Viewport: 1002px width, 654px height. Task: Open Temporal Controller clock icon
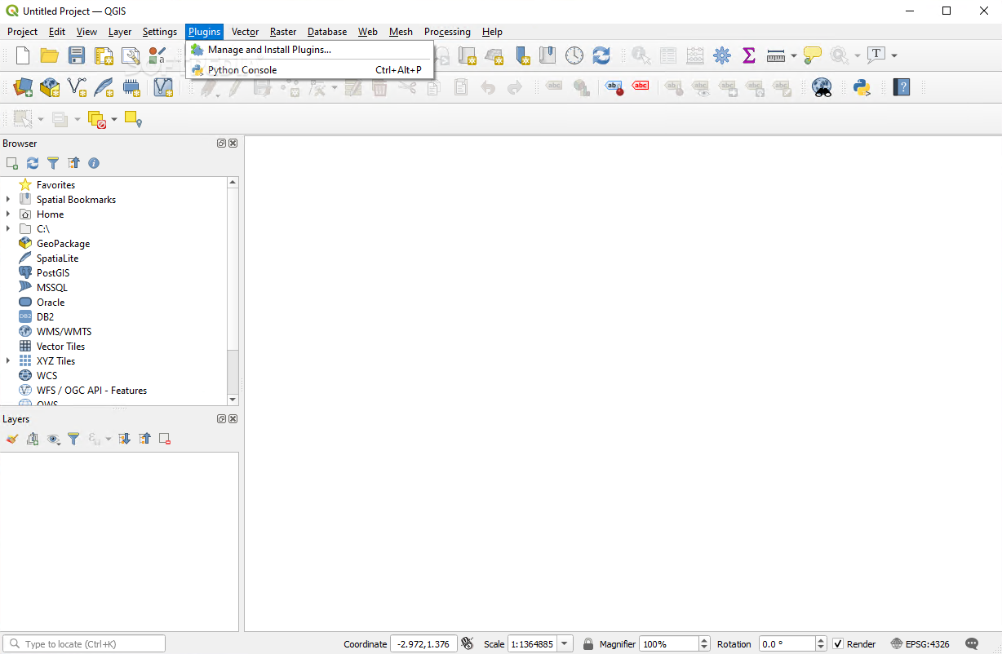(x=575, y=55)
